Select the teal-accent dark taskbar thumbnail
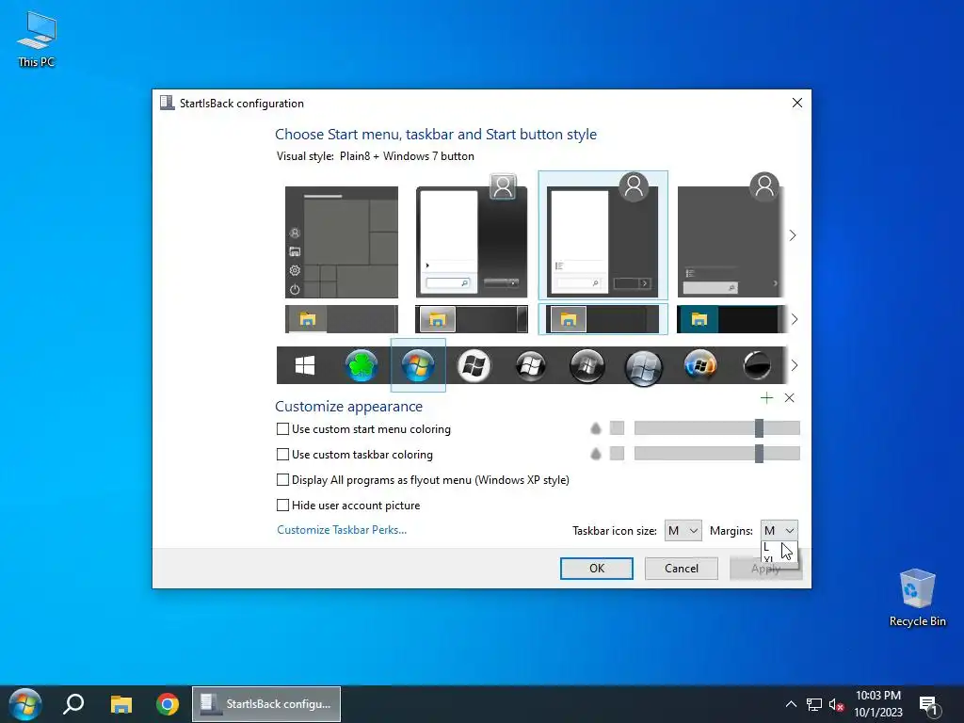 pos(731,319)
